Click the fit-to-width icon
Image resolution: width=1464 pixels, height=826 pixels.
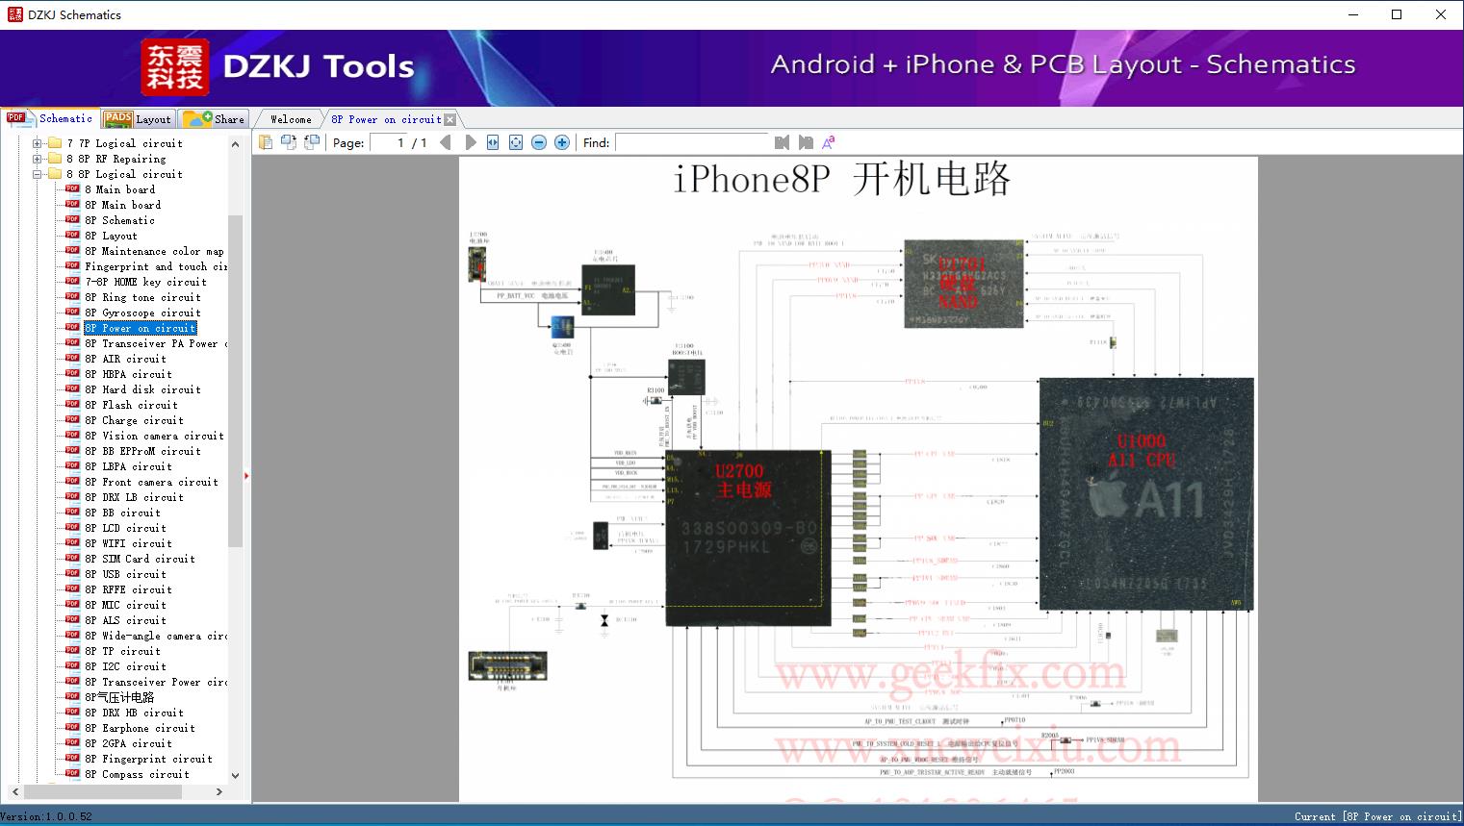coord(493,142)
